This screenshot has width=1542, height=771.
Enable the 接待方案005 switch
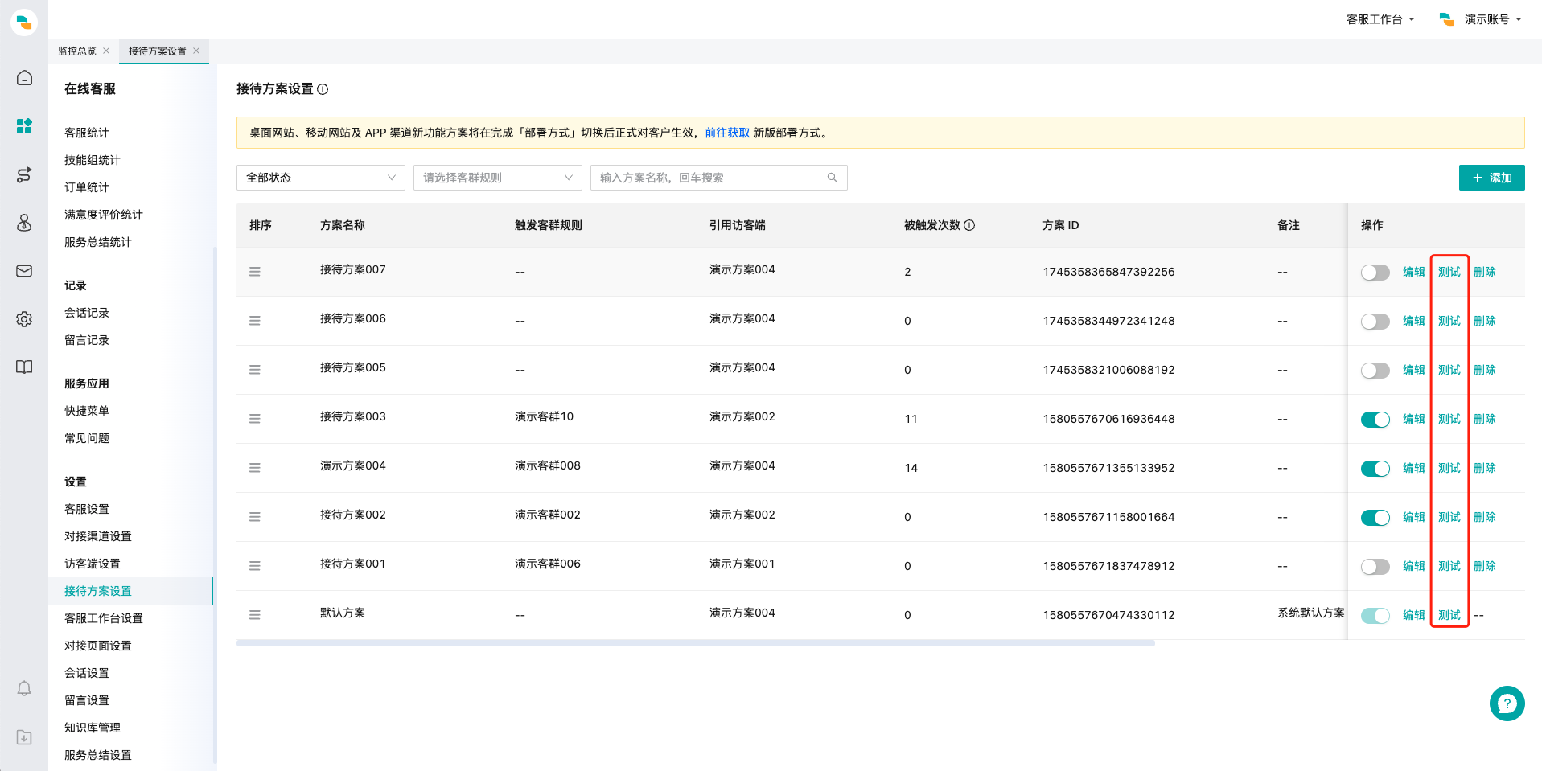point(1375,371)
